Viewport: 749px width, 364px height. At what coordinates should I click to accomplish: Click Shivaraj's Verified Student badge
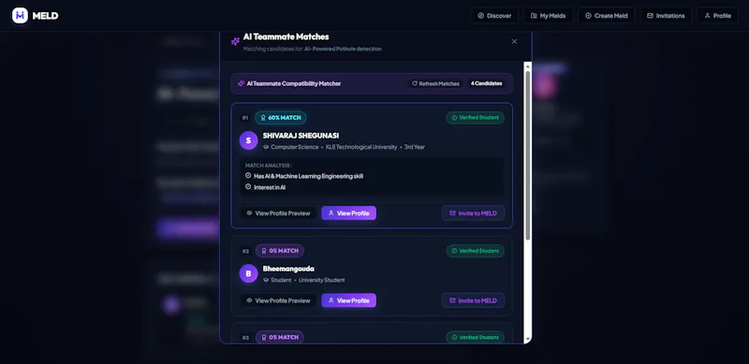476,118
